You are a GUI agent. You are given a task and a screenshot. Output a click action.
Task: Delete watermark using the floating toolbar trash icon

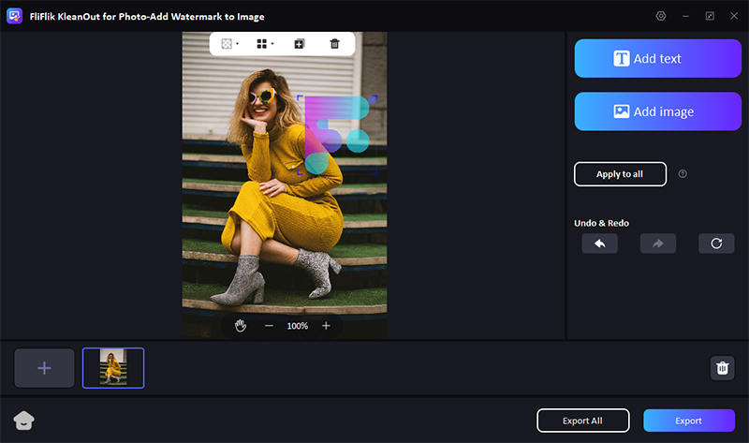pyautogui.click(x=334, y=44)
